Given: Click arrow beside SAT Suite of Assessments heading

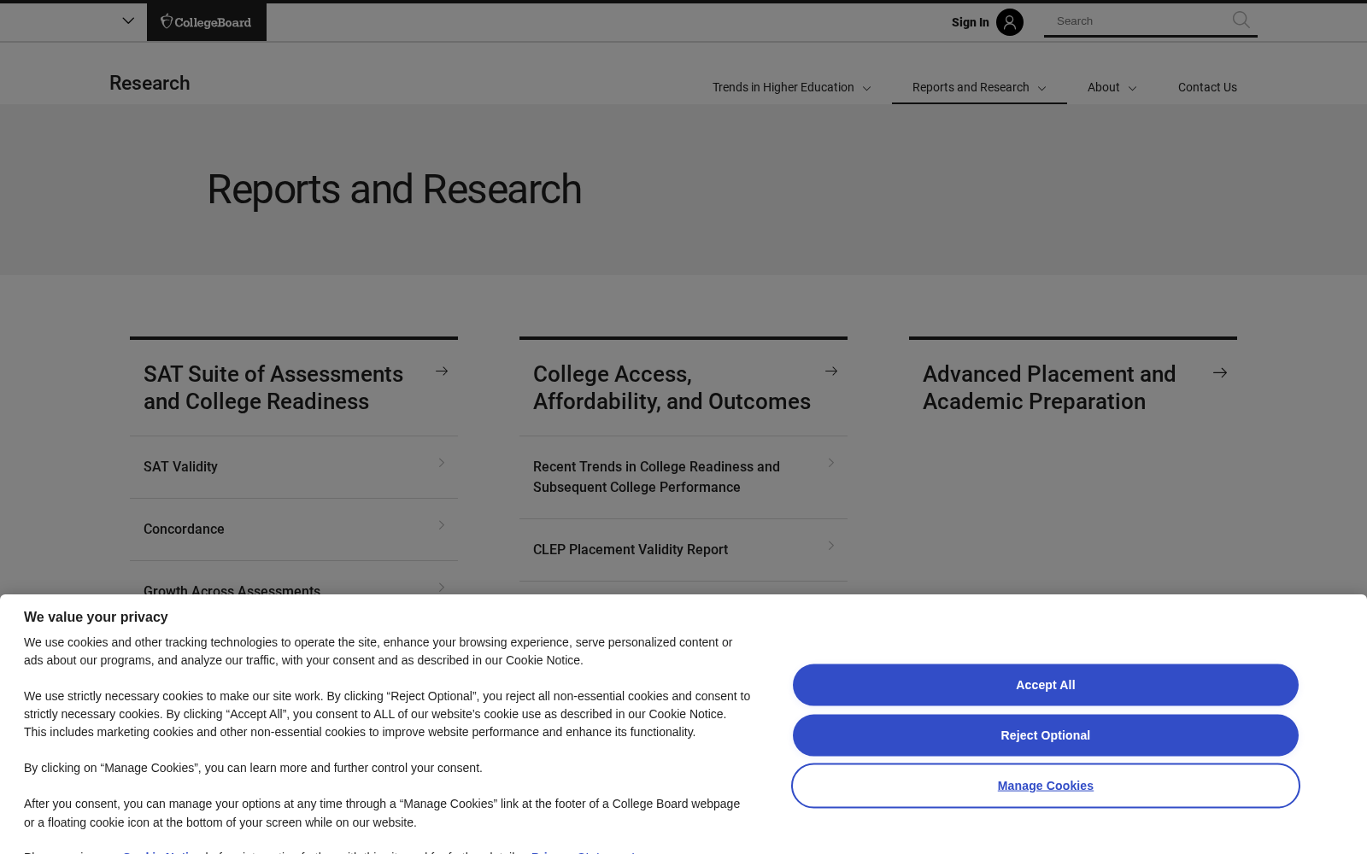Looking at the screenshot, I should tap(442, 371).
